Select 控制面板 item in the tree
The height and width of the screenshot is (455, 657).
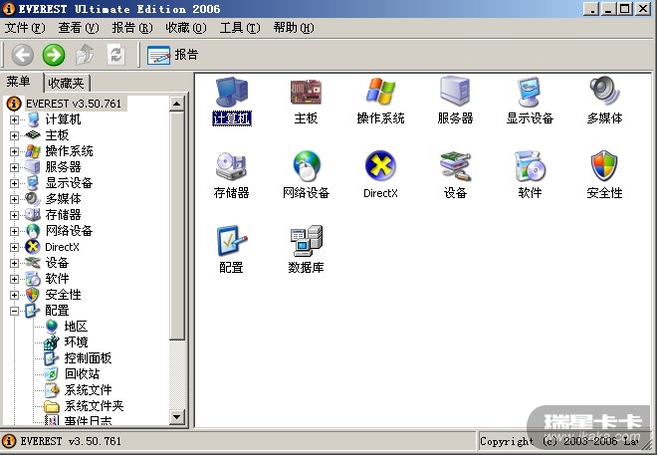click(78, 358)
